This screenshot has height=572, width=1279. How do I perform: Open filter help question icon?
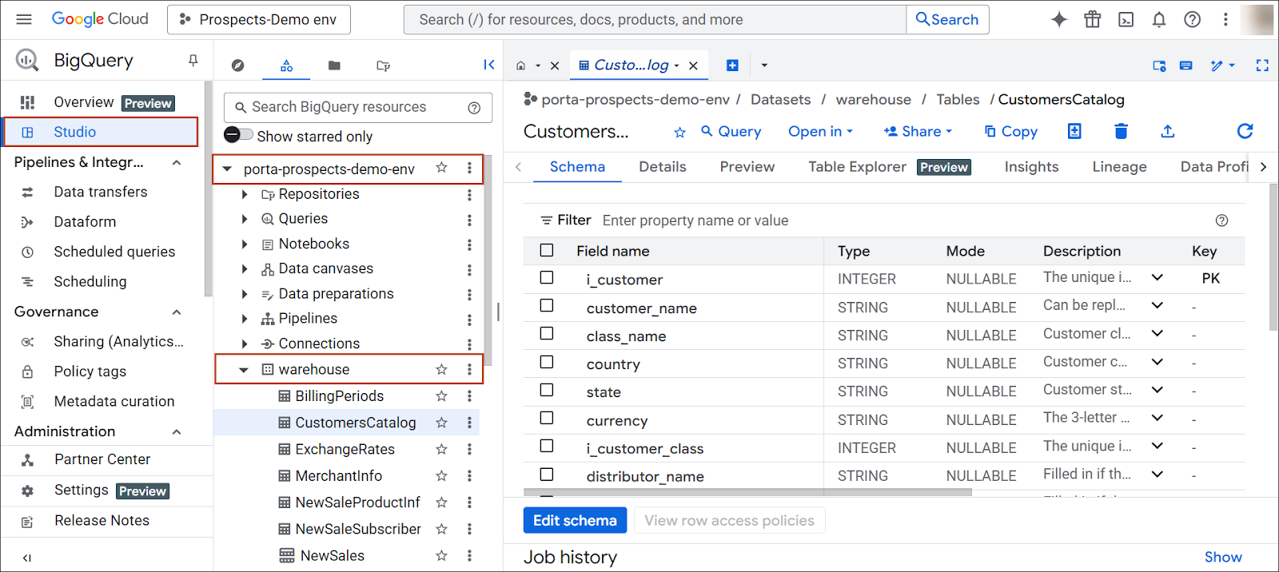click(1221, 220)
